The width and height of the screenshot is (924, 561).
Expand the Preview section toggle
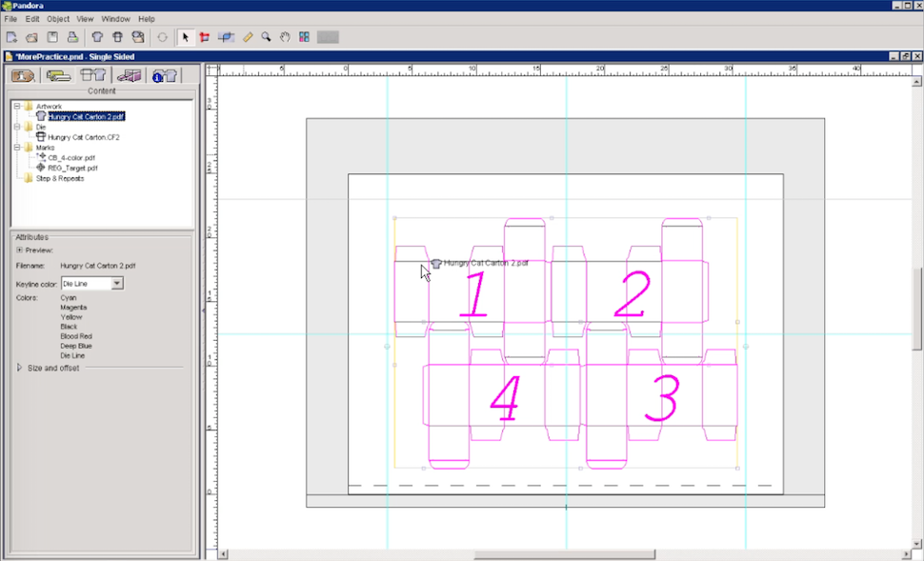pos(20,250)
